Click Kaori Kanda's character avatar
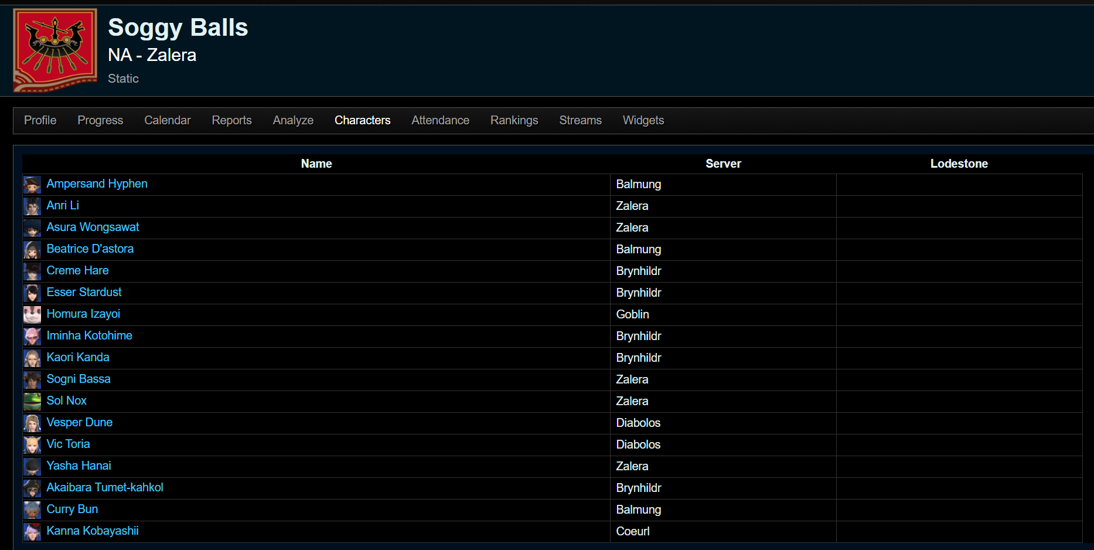This screenshot has width=1094, height=550. click(x=32, y=358)
